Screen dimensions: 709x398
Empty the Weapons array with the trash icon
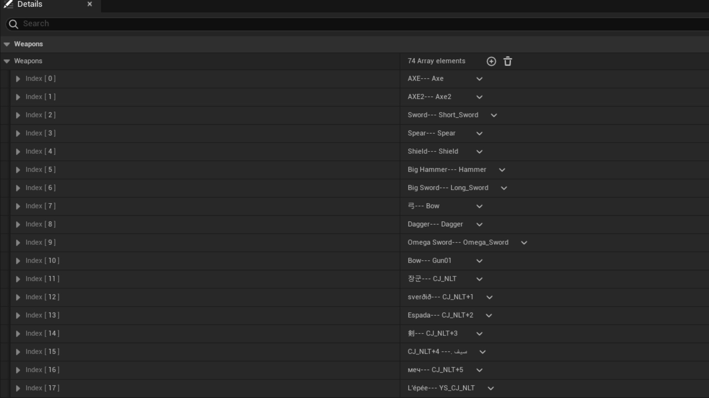point(508,61)
